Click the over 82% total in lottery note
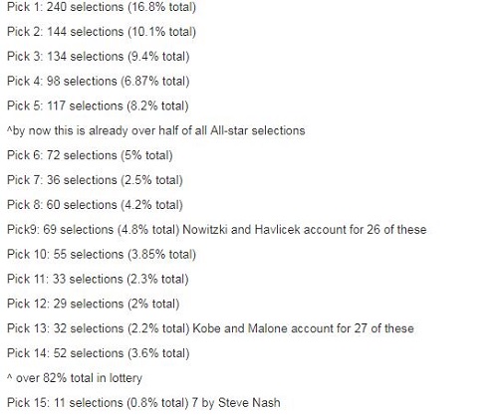Image resolution: width=498 pixels, height=416 pixels. pos(75,378)
